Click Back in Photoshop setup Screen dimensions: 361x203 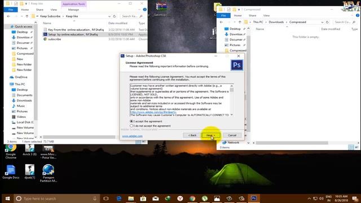click(x=192, y=135)
